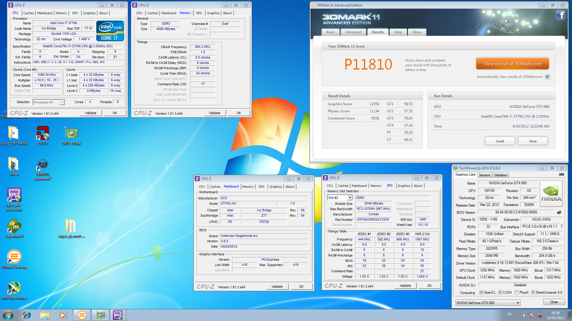This screenshot has height=321, width=572.
Task: Launch the OCCT desktop shortcut
Action: point(43,136)
